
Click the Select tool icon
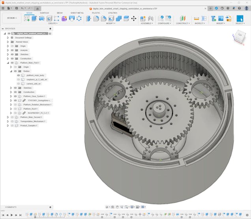pyautogui.click(x=240, y=19)
